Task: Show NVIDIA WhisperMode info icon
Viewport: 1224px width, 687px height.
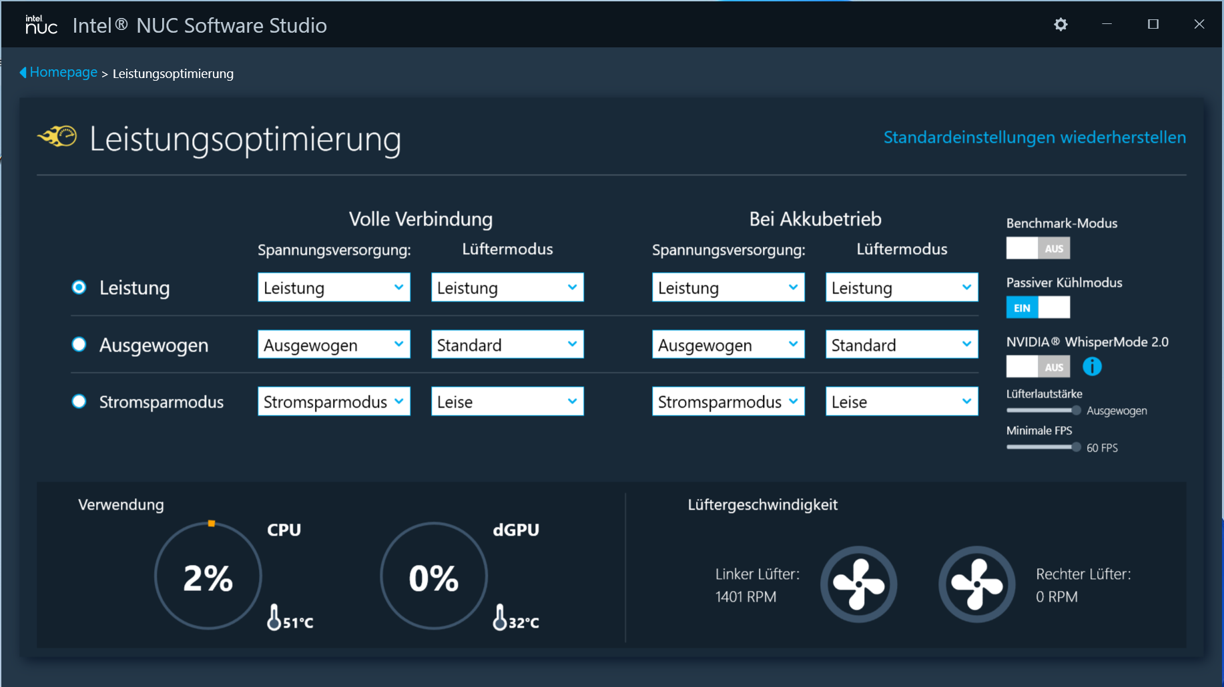Action: [1092, 366]
